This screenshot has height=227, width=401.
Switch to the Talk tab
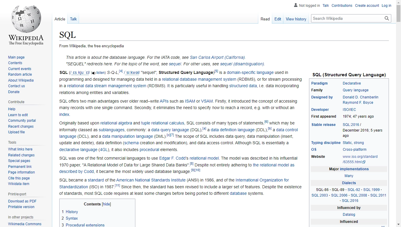coord(73,19)
